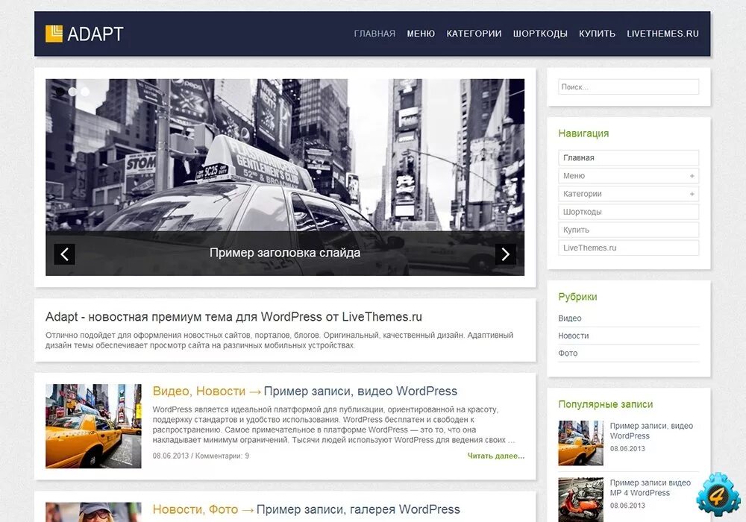Image resolution: width=746 pixels, height=522 pixels.
Task: Click the slide title Пример заголовка слайда
Action: tap(284, 253)
